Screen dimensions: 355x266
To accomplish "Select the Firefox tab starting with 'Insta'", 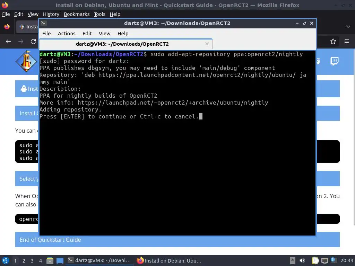I will tap(27, 27).
